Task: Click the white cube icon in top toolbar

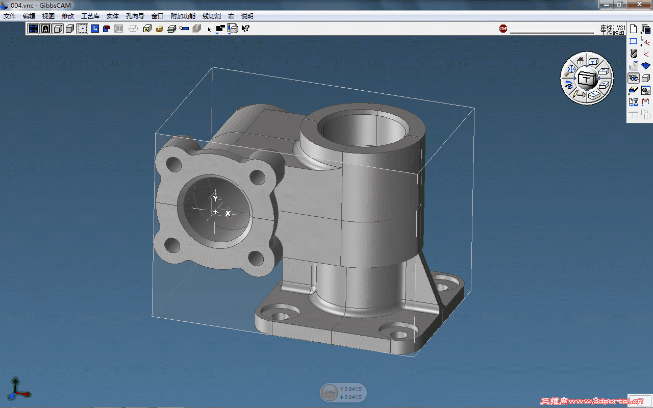Action: click(58, 29)
